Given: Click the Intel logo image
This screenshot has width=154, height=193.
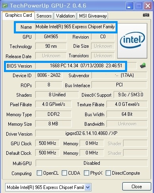Looking at the screenshot, I should [132, 41].
